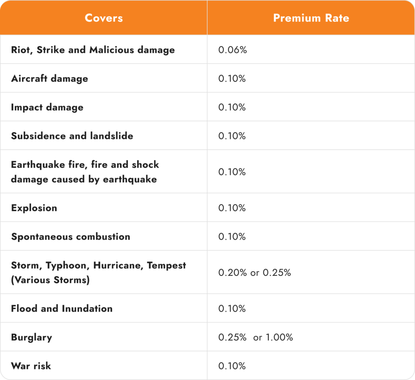415x380 pixels.
Task: Select the Flood and Inundation label
Action: [62, 308]
